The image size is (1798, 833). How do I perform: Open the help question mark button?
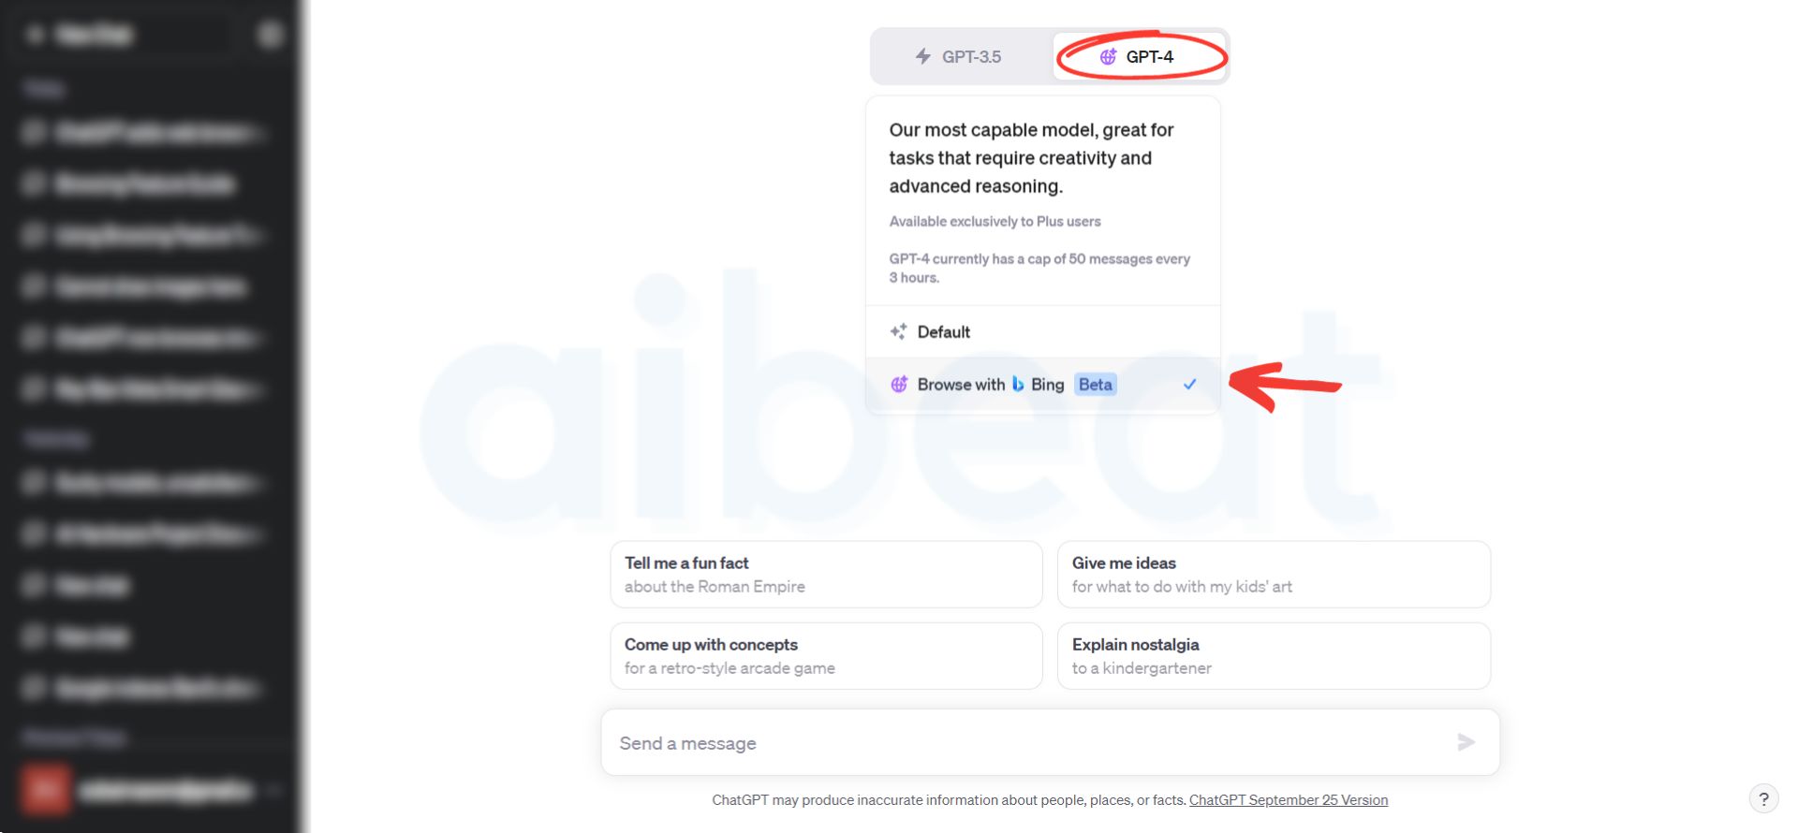(1763, 798)
